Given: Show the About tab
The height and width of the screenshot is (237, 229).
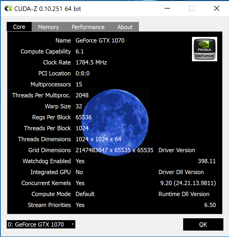Looking at the screenshot, I should pyautogui.click(x=125, y=27).
